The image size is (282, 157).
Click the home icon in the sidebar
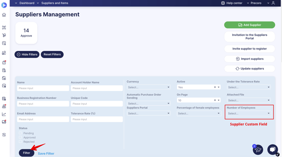[x=4, y=15]
